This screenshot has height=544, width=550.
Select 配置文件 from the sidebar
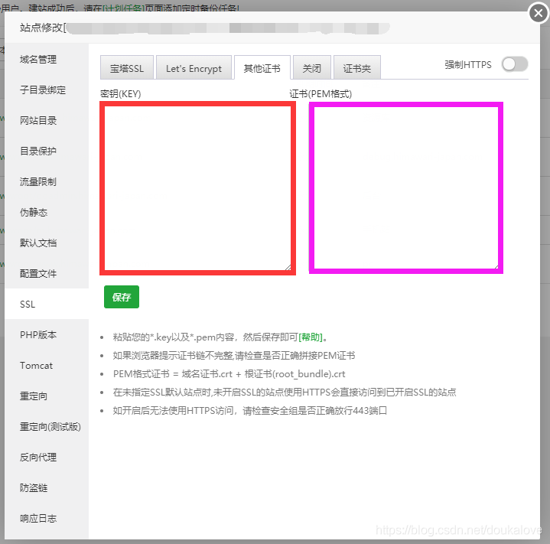(x=38, y=274)
